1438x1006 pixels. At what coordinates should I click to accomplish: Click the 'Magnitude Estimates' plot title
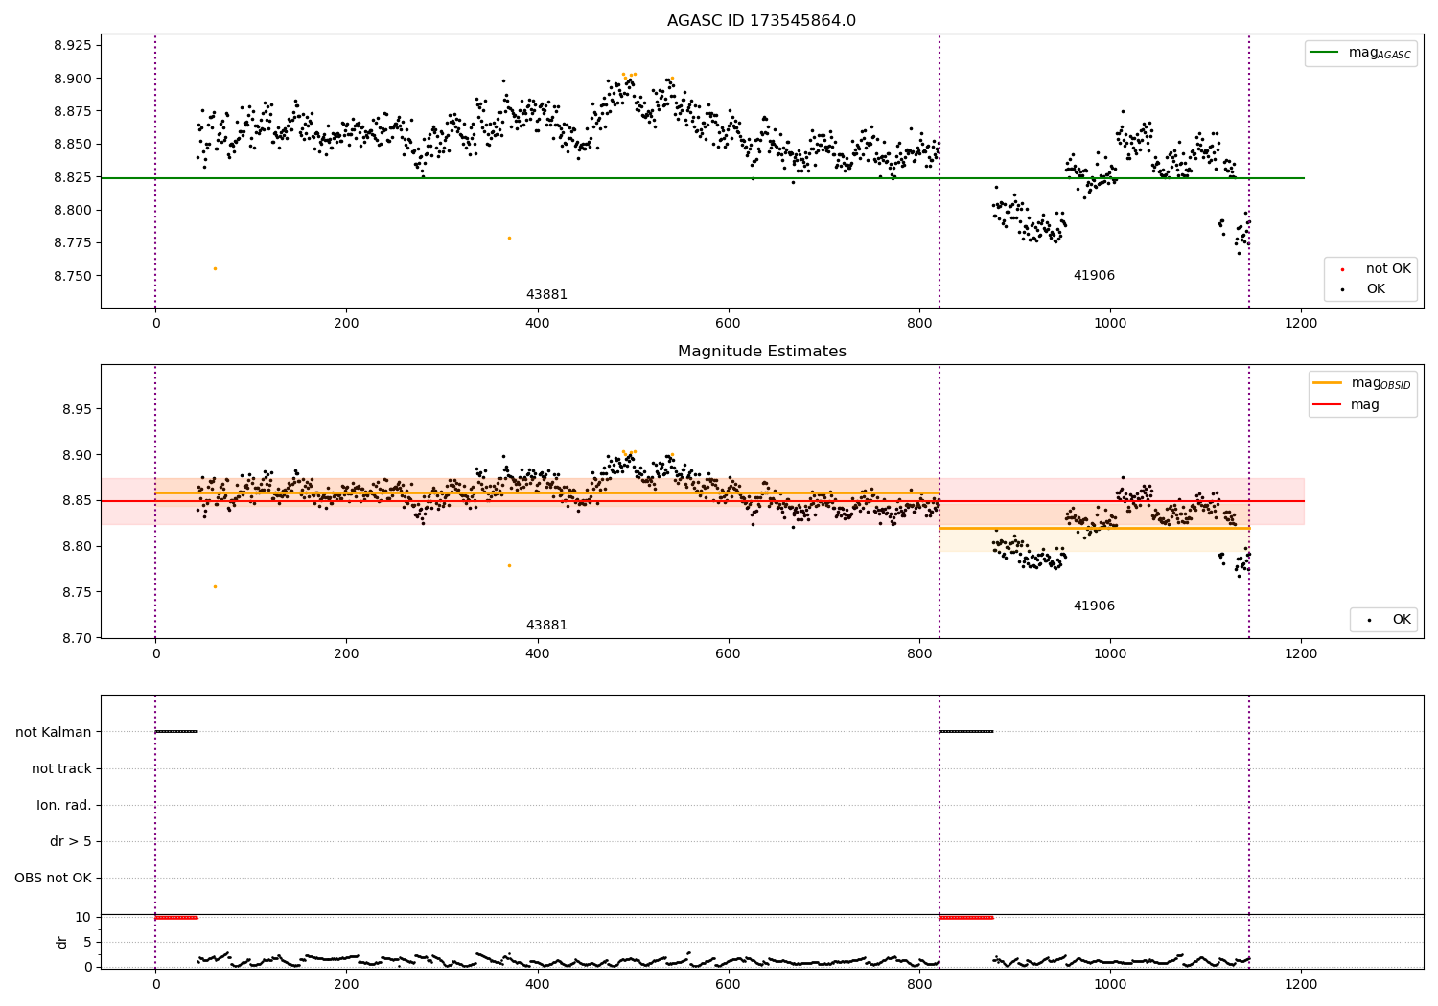tap(761, 352)
